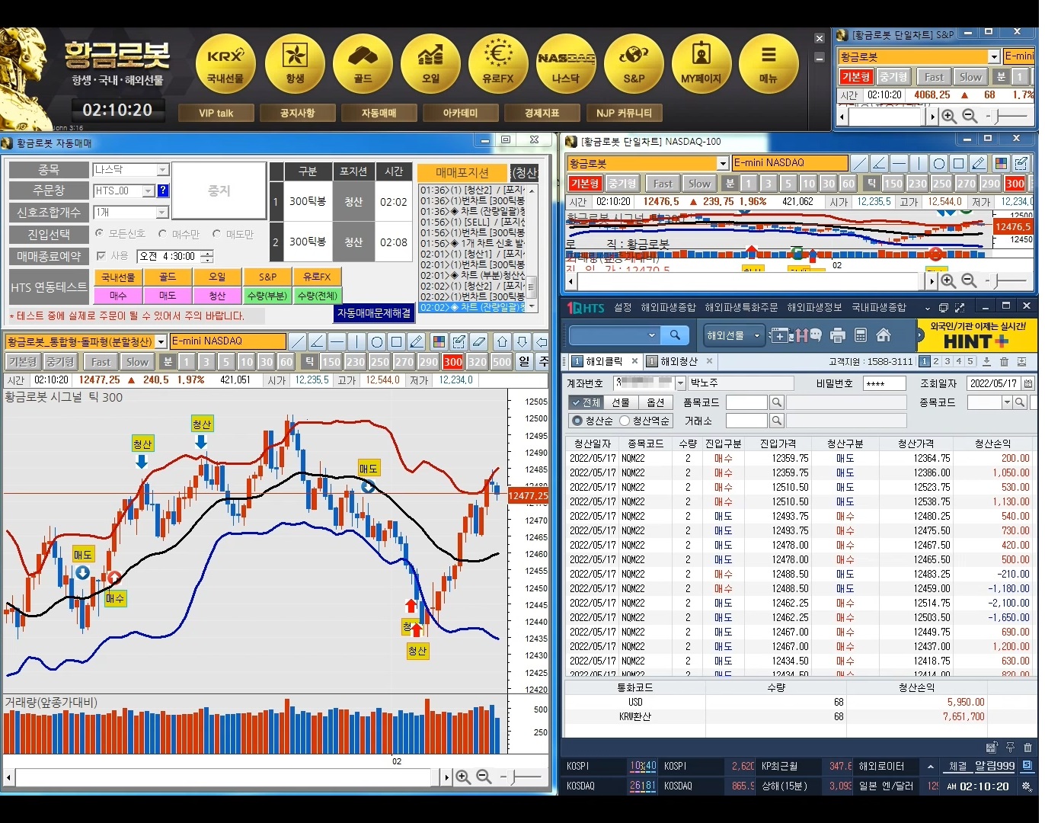Select angle line tool in main chart toolbar
The width and height of the screenshot is (1045, 823).
pyautogui.click(x=318, y=341)
